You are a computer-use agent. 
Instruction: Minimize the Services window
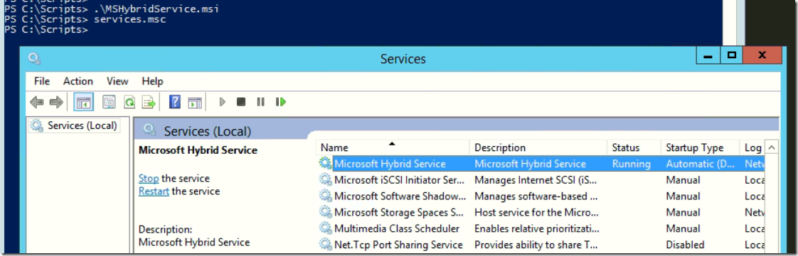tap(708, 56)
